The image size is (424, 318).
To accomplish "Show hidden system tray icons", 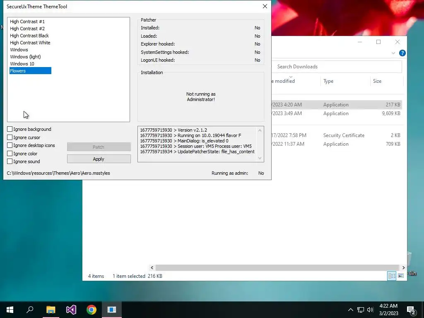I will [x=350, y=310].
